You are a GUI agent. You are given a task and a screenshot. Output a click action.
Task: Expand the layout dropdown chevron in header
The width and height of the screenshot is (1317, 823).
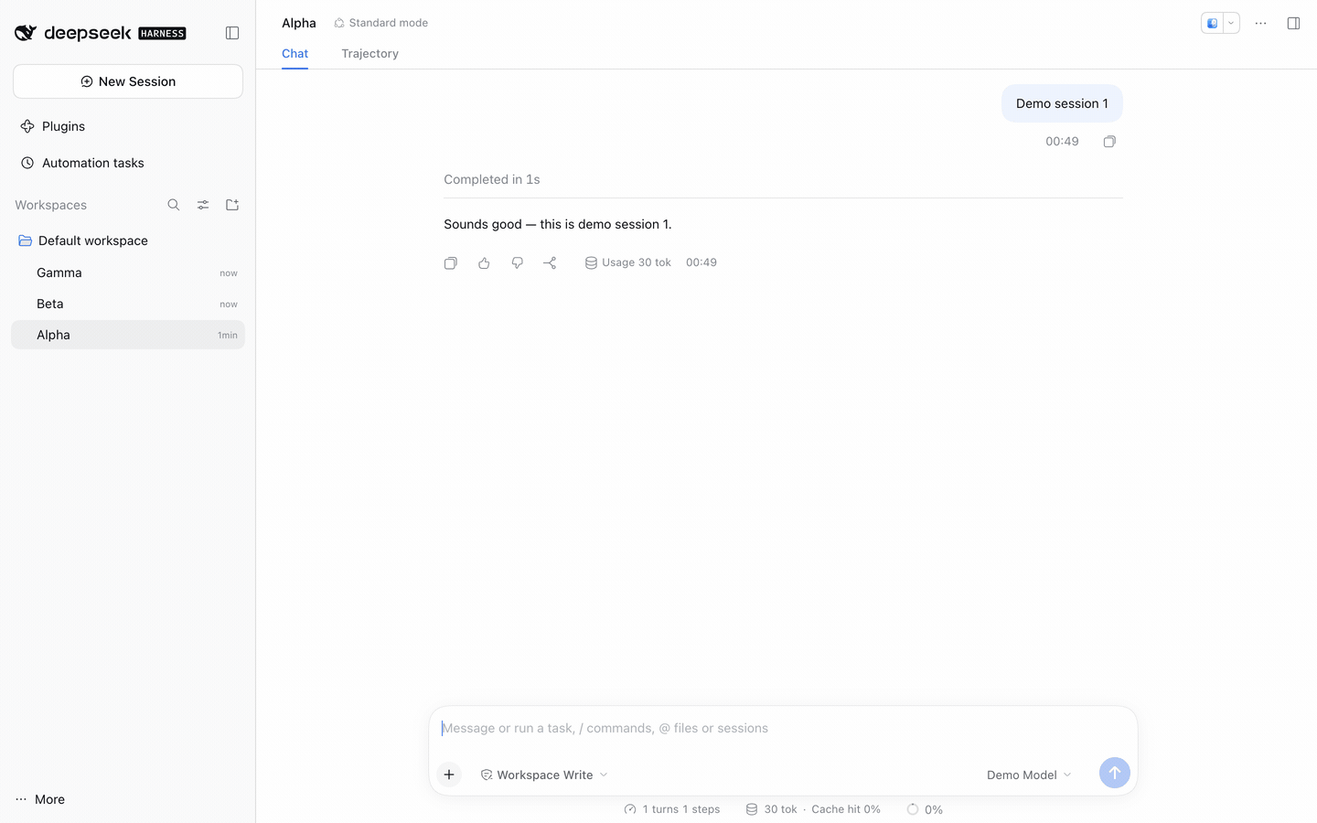1231,24
